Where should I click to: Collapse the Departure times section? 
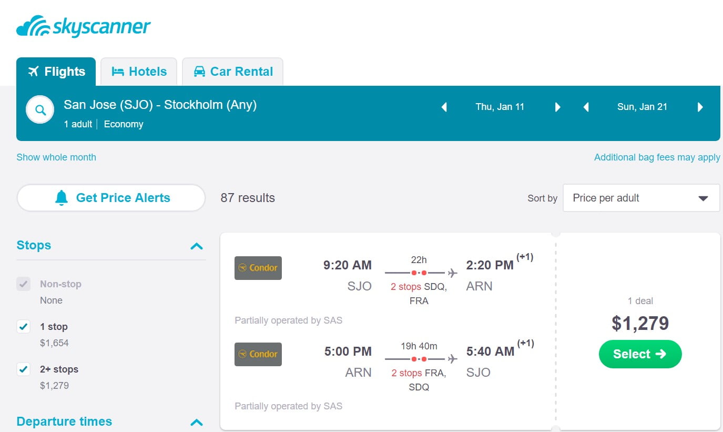[197, 422]
